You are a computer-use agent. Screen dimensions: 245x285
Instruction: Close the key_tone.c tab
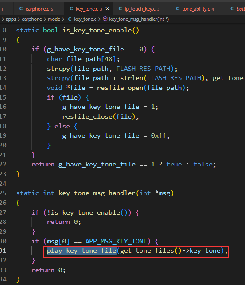point(107,9)
